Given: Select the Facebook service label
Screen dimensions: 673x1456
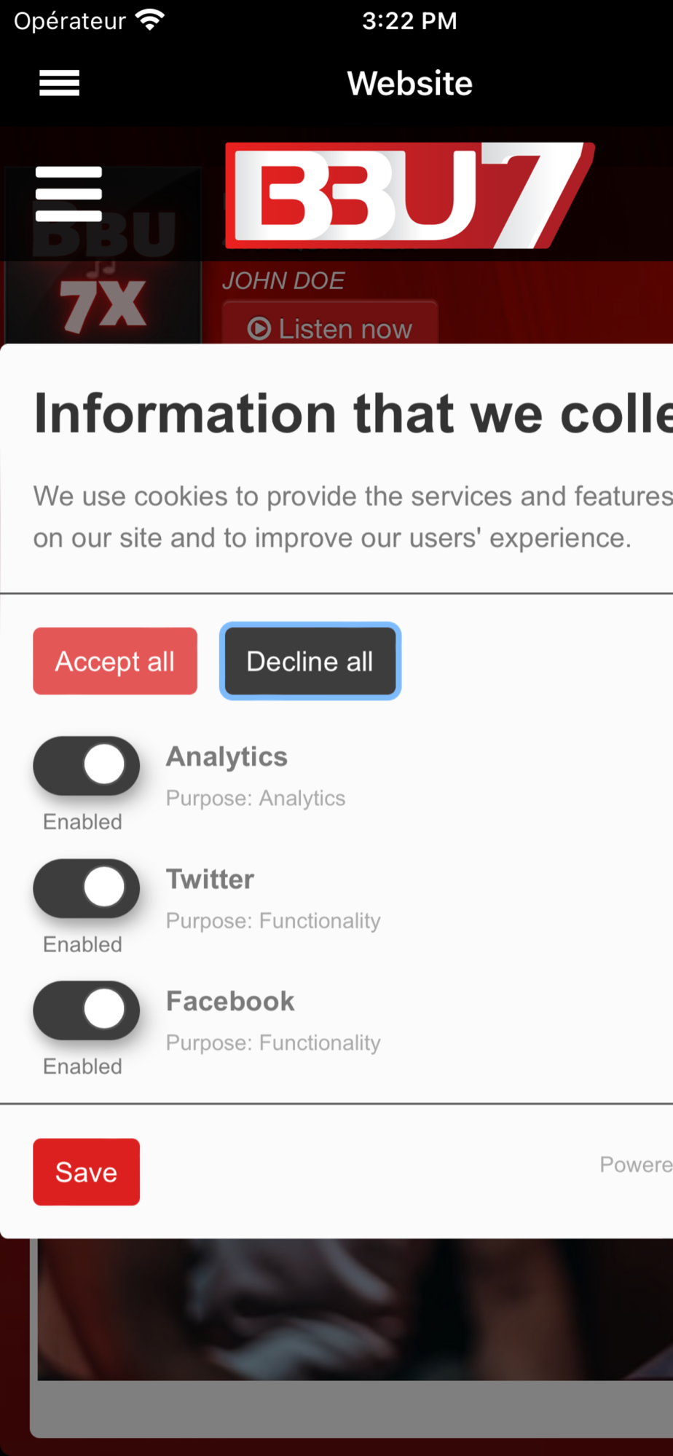Looking at the screenshot, I should click(230, 1002).
